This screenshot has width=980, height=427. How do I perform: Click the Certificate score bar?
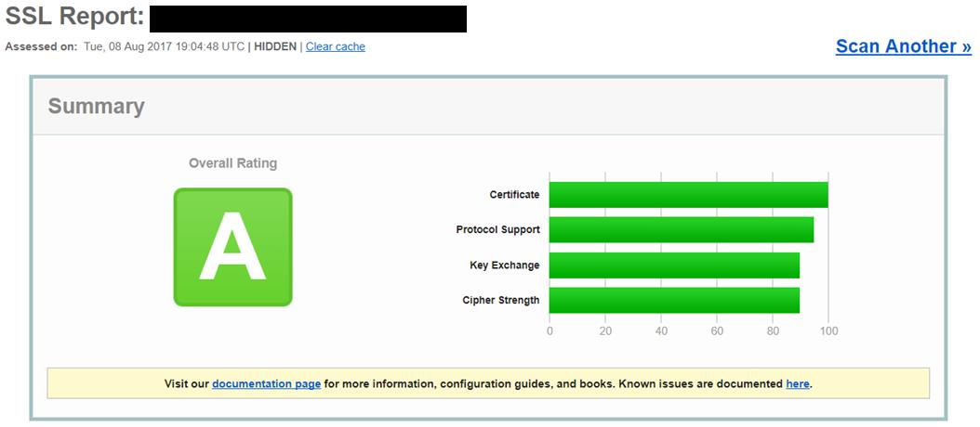688,195
